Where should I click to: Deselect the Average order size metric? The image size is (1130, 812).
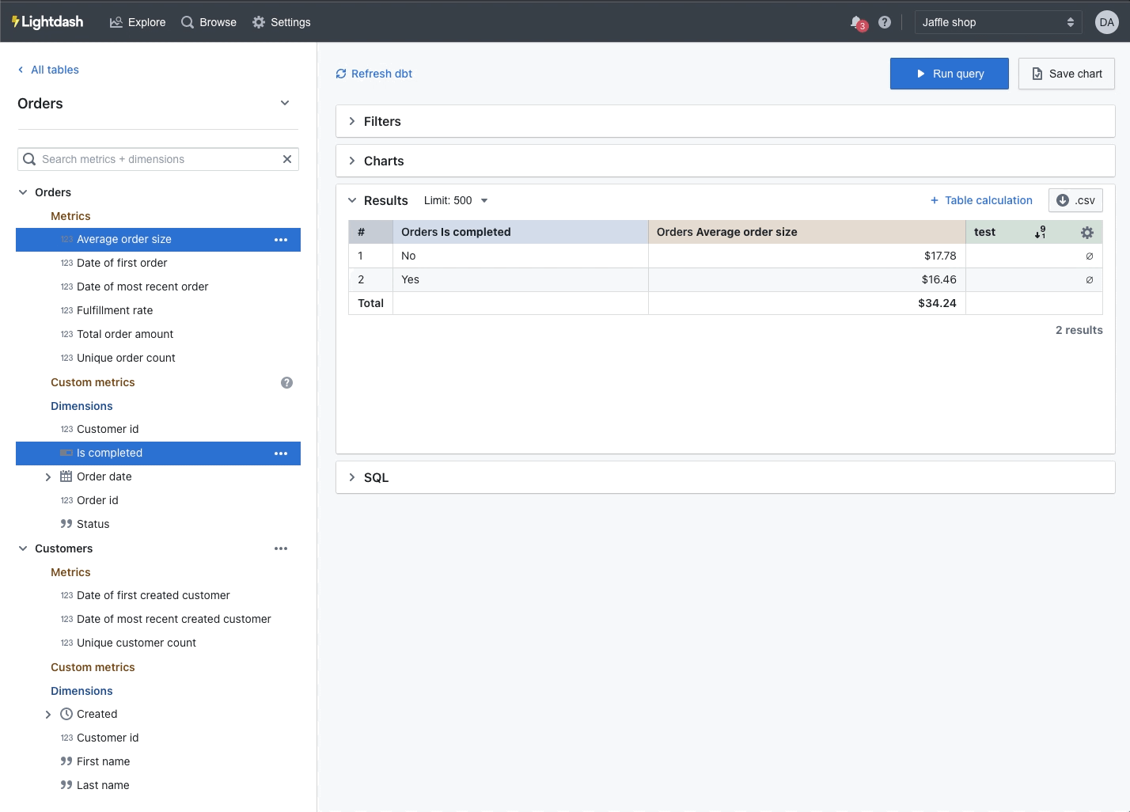[x=123, y=239]
